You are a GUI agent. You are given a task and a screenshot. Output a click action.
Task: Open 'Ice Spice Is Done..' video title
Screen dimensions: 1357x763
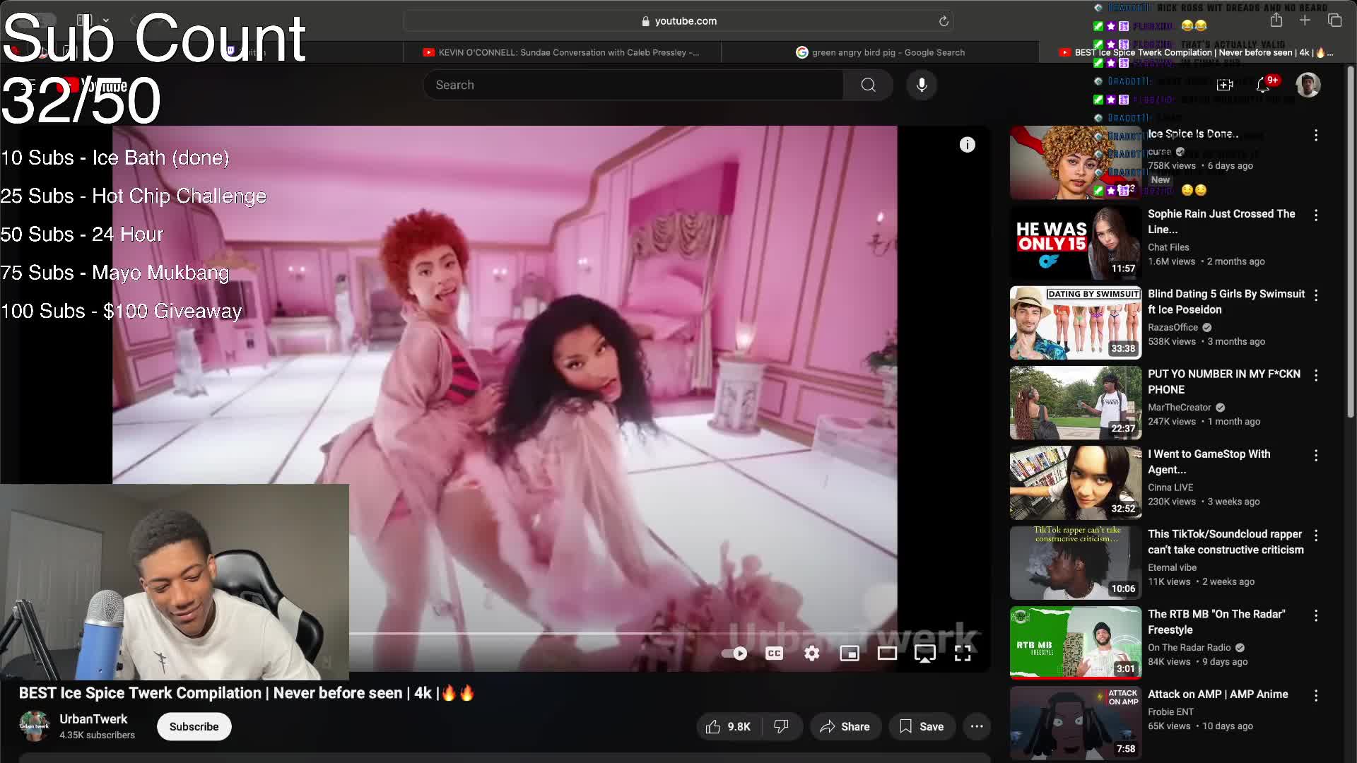1193,134
